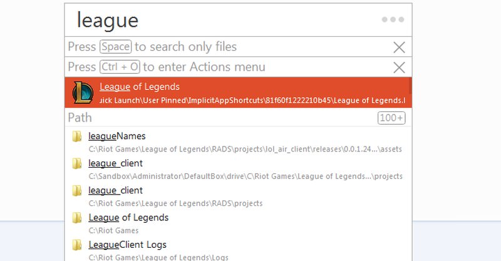Open league_client in Sandbox DefaultBox path

pyautogui.click(x=238, y=170)
